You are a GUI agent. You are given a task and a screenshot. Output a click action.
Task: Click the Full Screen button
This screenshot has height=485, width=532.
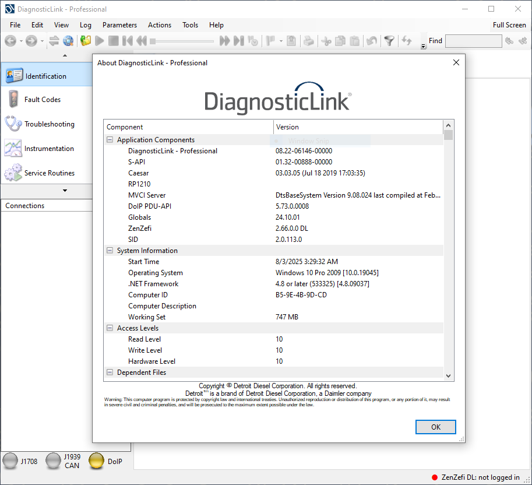tap(509, 25)
